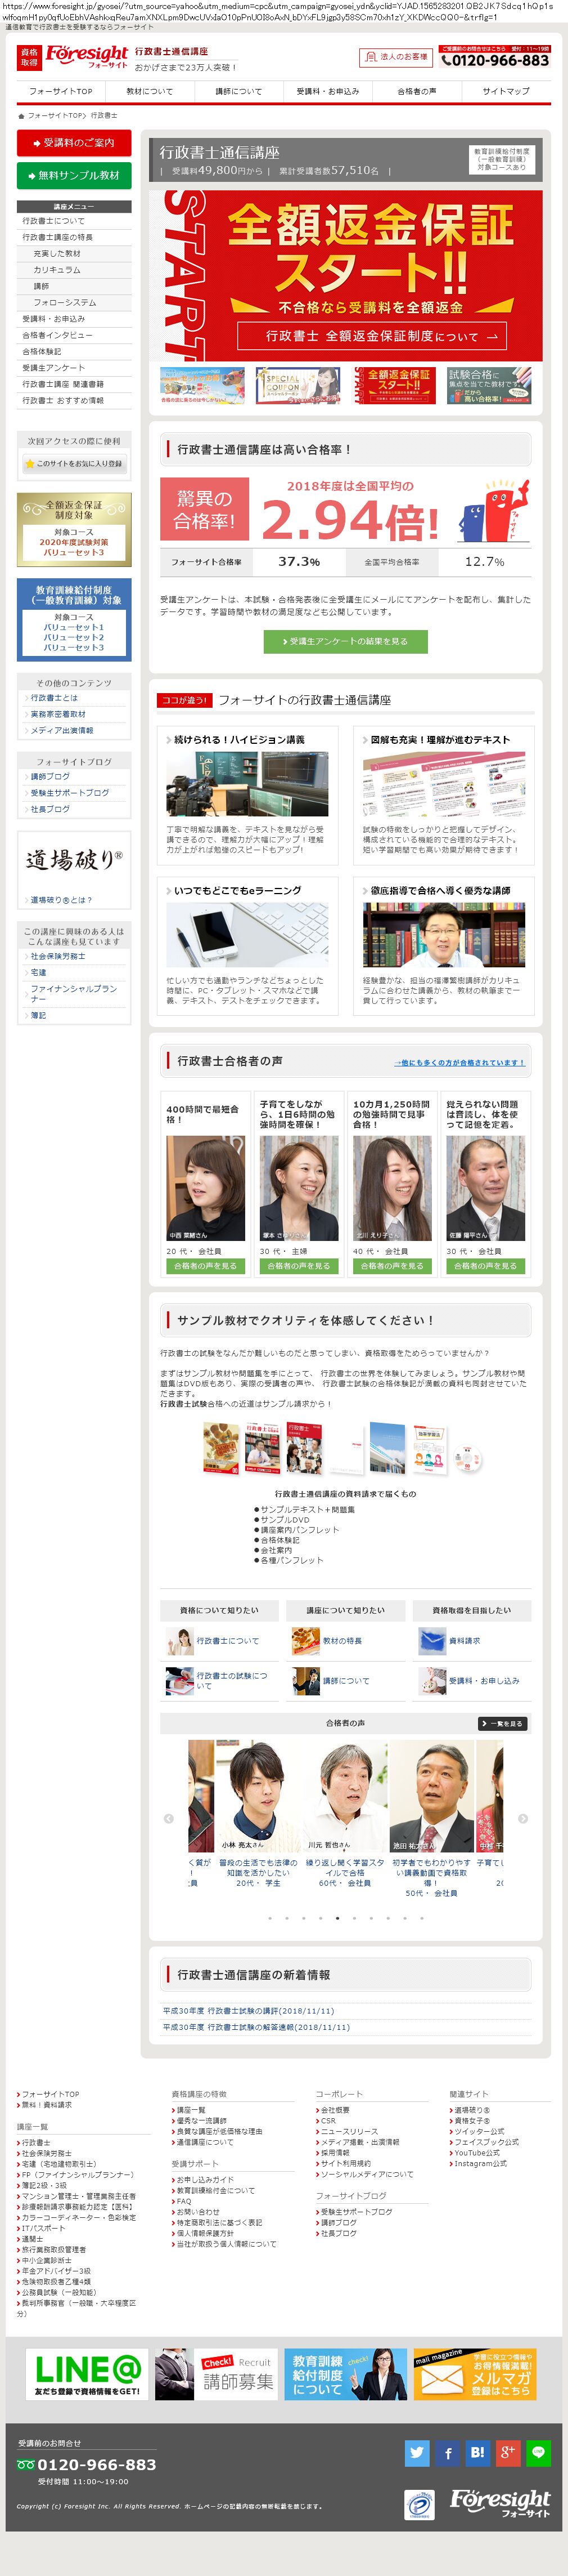The width and height of the screenshot is (568, 2576).
Task: Click 合格者の声を見る under the 20代 会社員 woman
Action: [x=206, y=1266]
